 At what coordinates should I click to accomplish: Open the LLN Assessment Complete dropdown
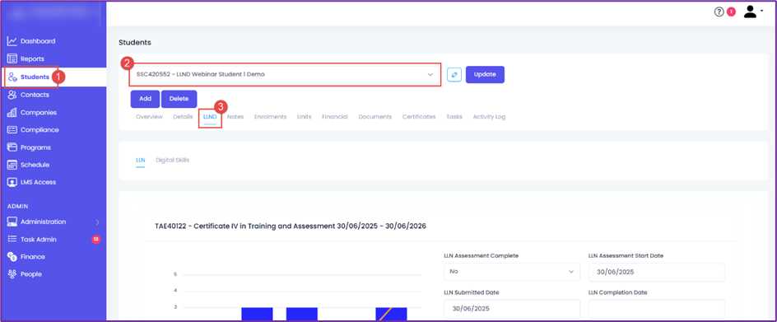(512, 272)
